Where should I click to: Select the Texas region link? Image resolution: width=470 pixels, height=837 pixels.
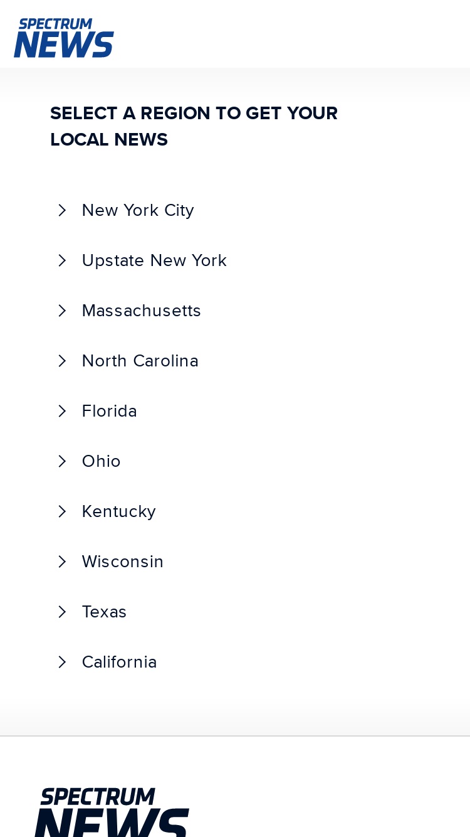[105, 612]
